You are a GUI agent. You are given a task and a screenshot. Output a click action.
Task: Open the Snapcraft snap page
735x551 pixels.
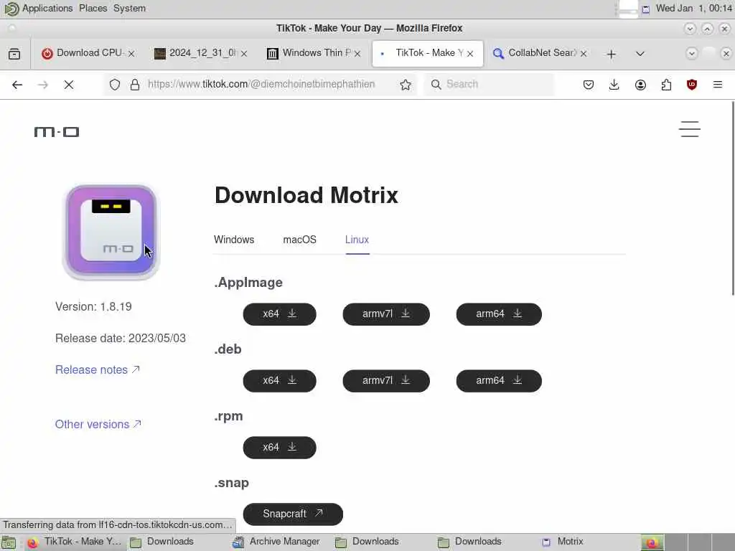(x=293, y=514)
